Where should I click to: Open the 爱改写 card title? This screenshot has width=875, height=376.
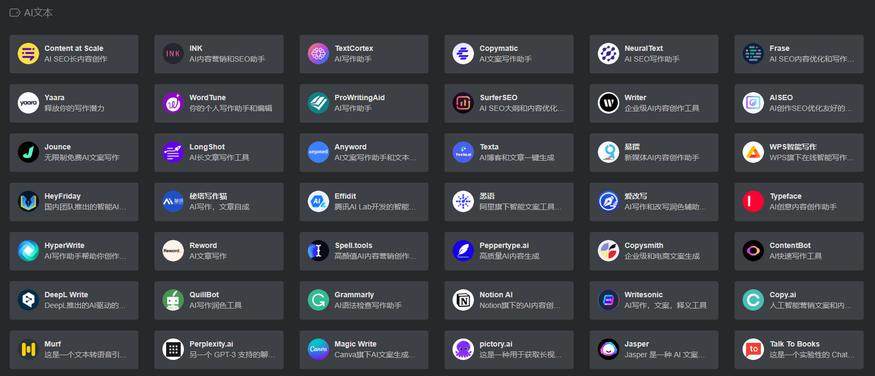click(x=636, y=196)
